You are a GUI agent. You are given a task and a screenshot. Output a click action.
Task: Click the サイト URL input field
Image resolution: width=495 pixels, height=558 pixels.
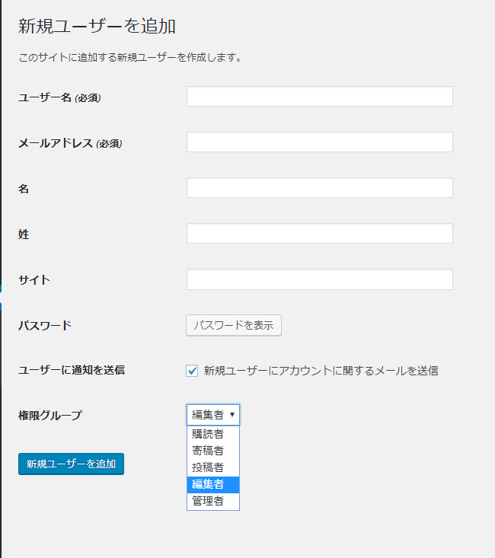(319, 279)
